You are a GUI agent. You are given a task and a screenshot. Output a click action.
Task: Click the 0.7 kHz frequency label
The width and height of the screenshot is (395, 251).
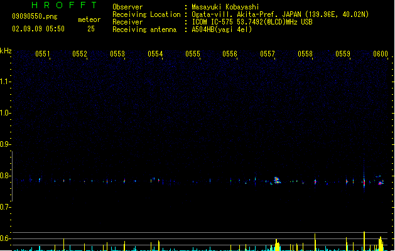pyautogui.click(x=5, y=207)
